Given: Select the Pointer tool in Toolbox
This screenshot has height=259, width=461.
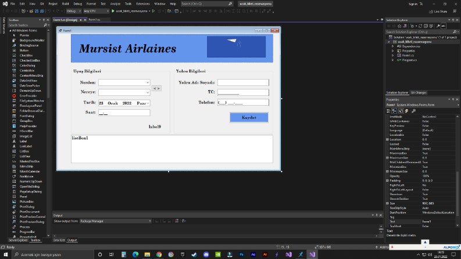Looking at the screenshot, I should tap(24, 35).
